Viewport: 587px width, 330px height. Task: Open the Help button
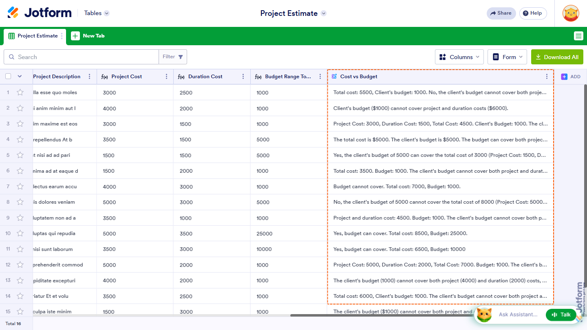coord(533,13)
